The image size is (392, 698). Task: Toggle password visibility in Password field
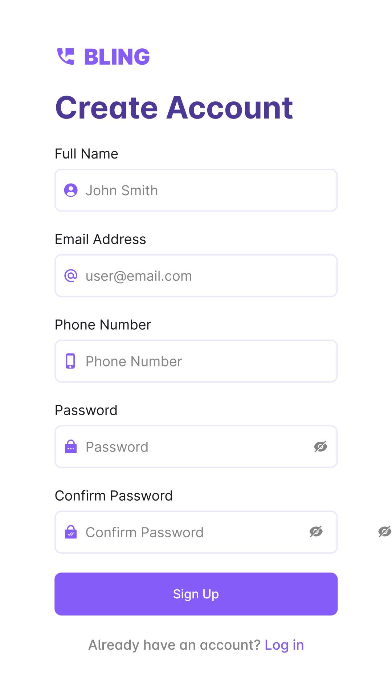coord(320,446)
